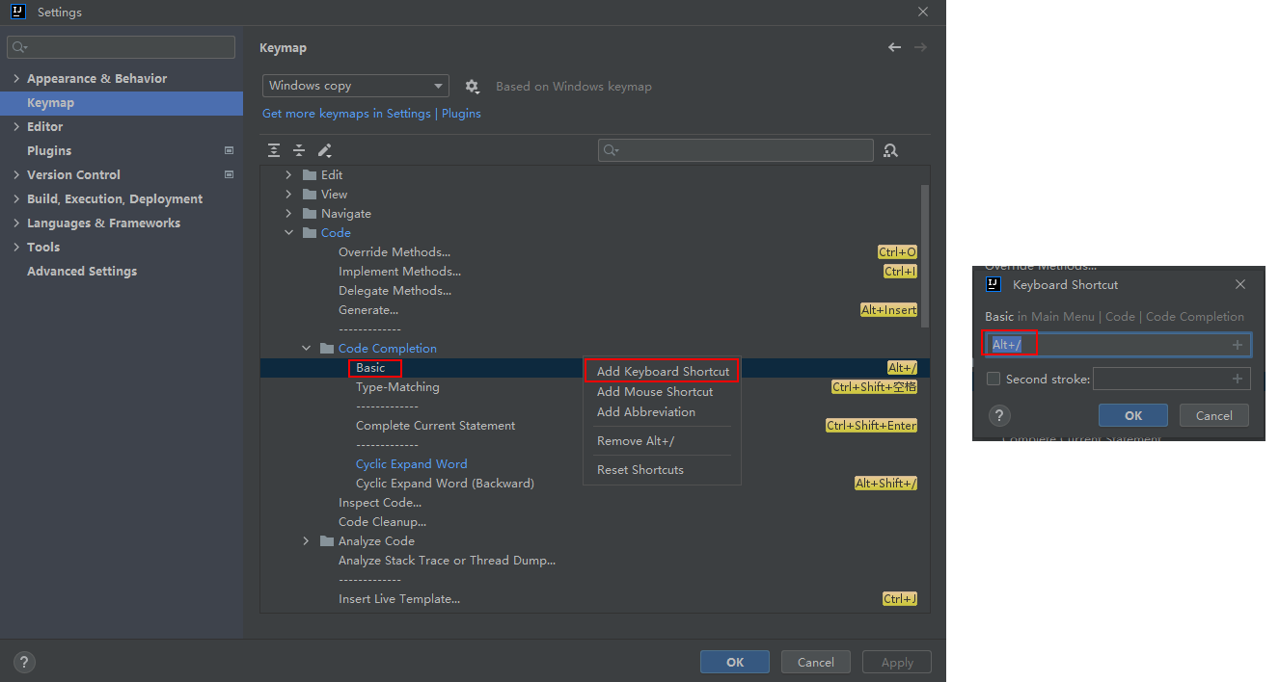Click the pencil edit shortcut icon

click(325, 150)
